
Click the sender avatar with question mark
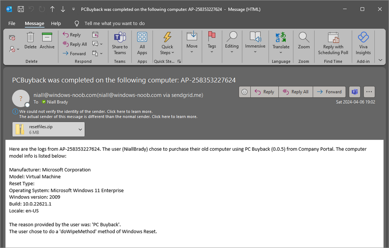21,98
